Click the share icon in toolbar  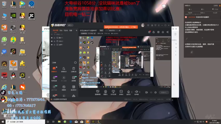[167, 32]
